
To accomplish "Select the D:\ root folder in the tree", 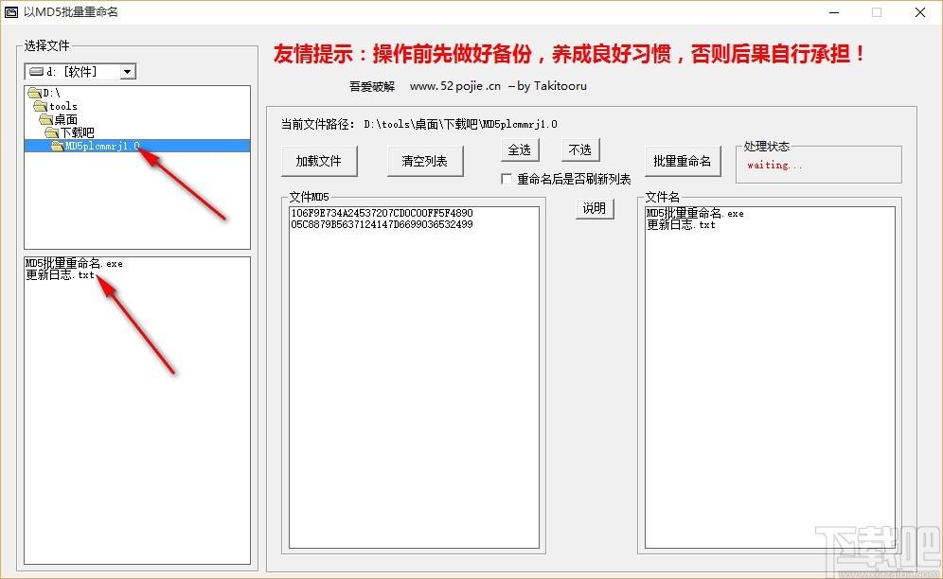I will click(52, 93).
